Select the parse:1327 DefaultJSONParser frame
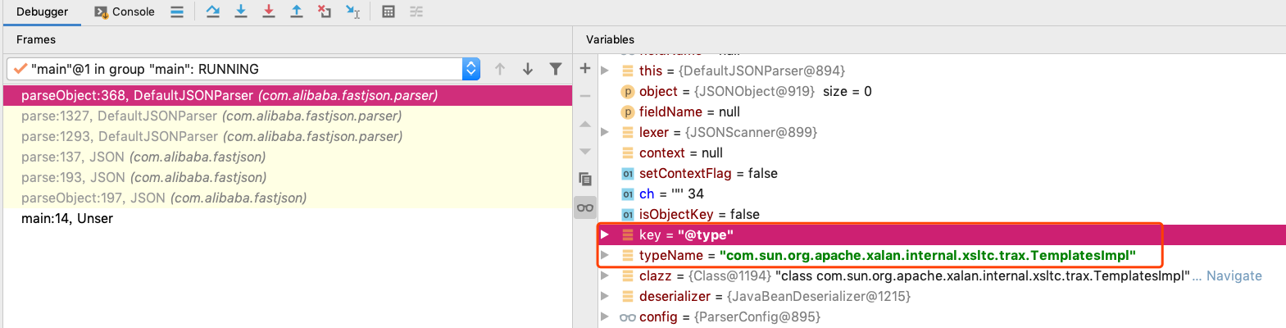Screen dimensions: 1286x328 click(x=211, y=116)
